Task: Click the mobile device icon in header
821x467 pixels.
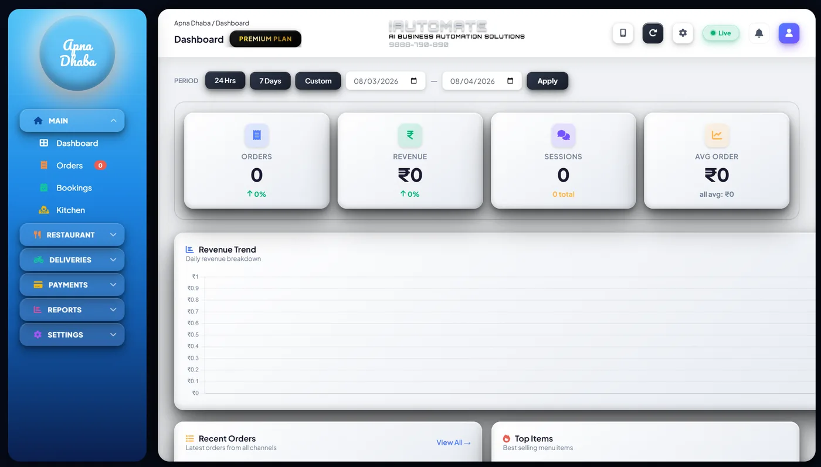Action: [x=623, y=33]
